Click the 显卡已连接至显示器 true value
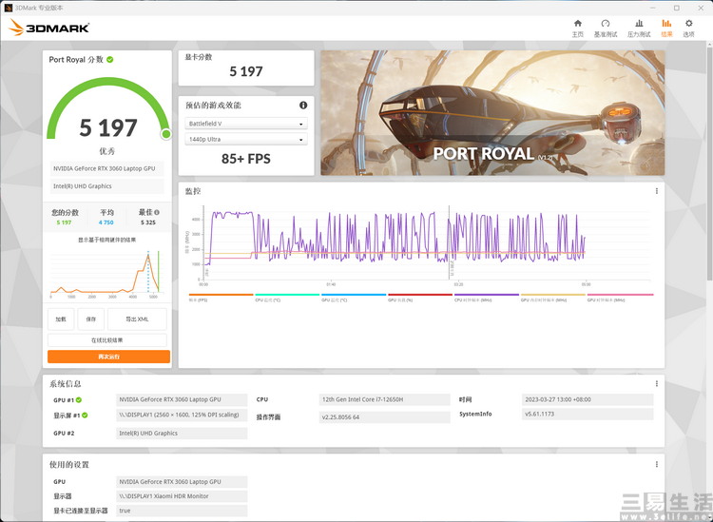Screen dimensions: 713x522 [x=182, y=511]
